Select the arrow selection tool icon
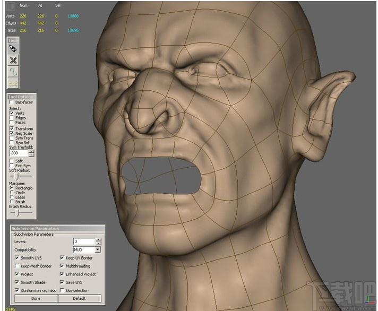Image resolution: width=378 pixels, height=311 pixels. (13, 49)
